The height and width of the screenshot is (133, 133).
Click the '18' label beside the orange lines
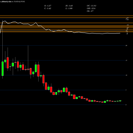pyautogui.click(x=128, y=25)
